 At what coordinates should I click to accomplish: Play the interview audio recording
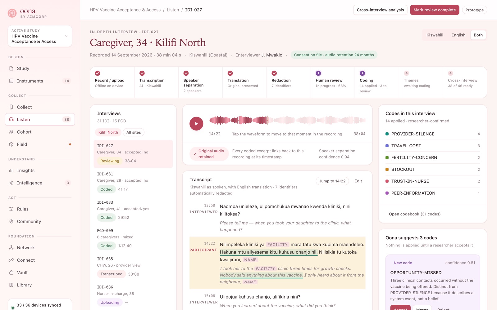click(x=196, y=124)
